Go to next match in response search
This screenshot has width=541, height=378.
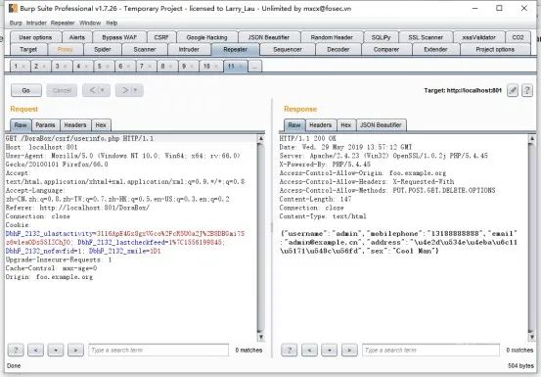click(349, 350)
